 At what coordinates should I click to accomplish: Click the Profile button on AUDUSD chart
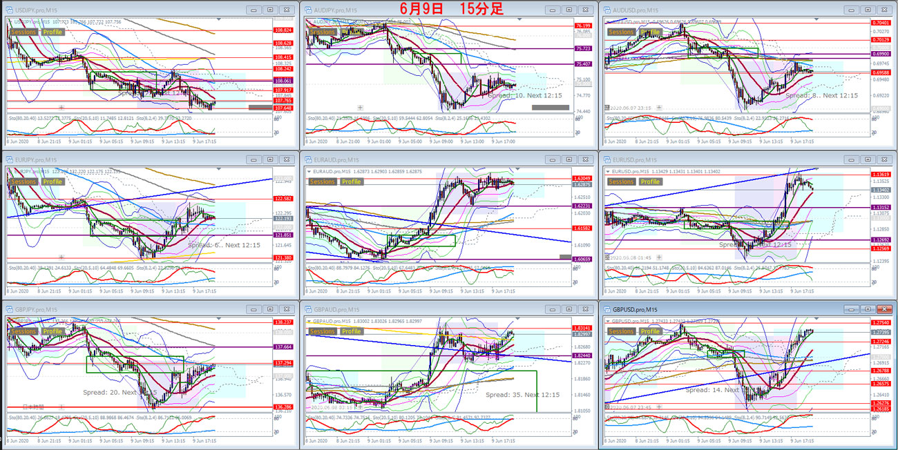[x=650, y=32]
